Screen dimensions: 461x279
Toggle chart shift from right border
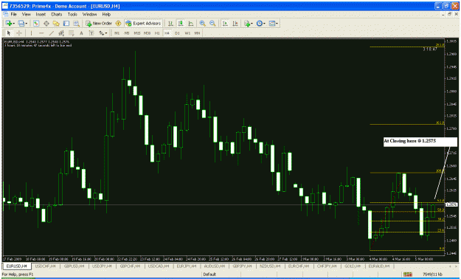pos(235,24)
